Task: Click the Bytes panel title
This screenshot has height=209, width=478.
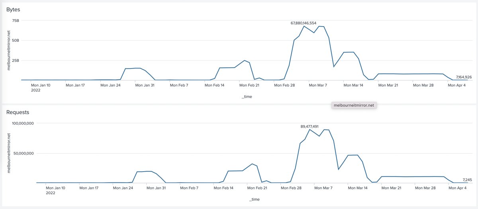Action: coord(13,9)
